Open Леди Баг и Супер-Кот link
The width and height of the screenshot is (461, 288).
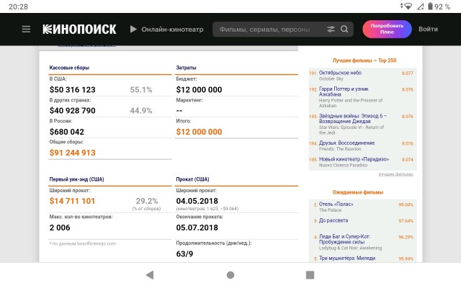click(344, 239)
